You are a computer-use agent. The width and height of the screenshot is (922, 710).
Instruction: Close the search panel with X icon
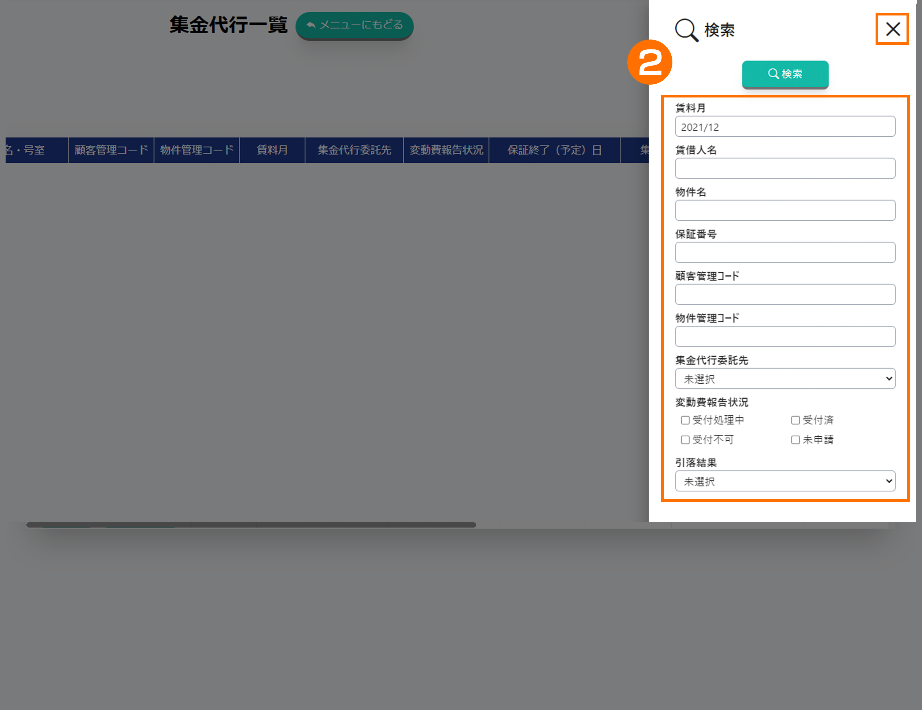(x=892, y=29)
